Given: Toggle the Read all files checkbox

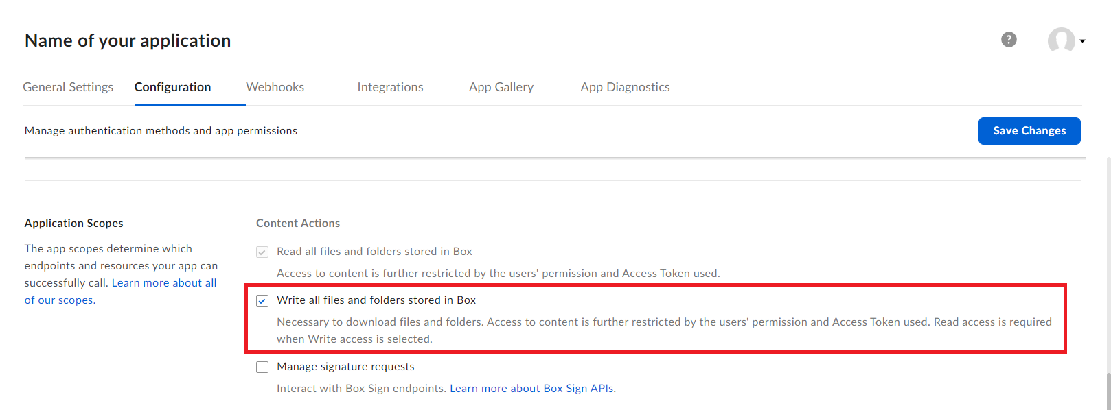Looking at the screenshot, I should pyautogui.click(x=262, y=252).
